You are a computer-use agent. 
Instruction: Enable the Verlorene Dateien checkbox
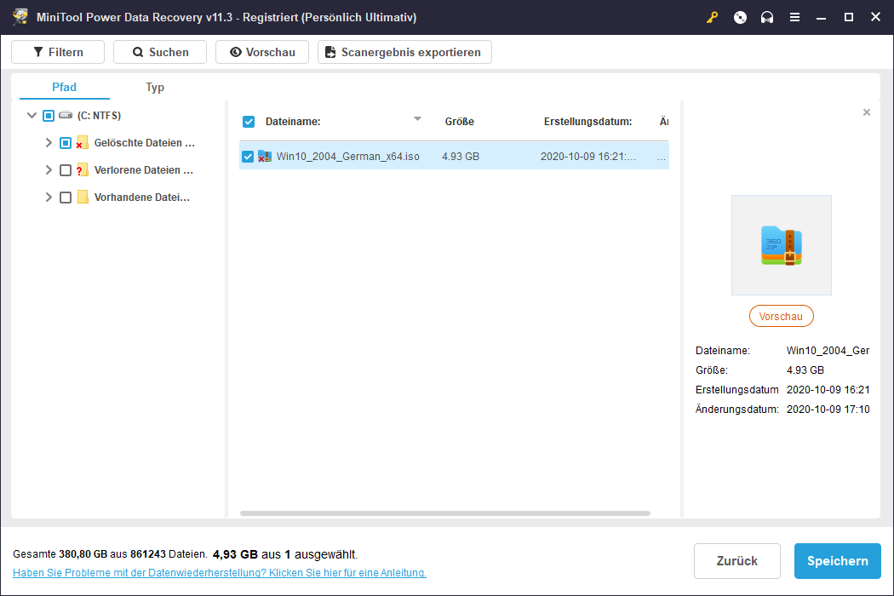click(x=66, y=169)
